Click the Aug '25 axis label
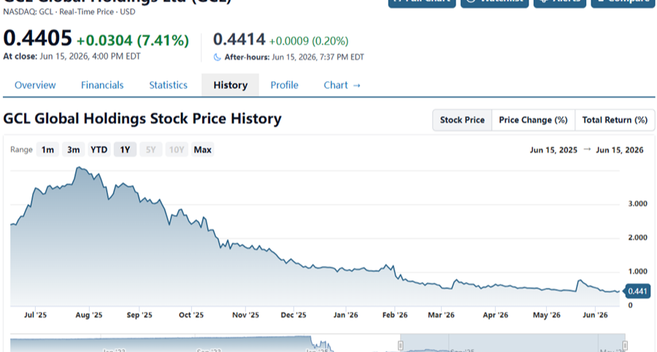Viewport: 657px width, 352px height. pos(89,315)
